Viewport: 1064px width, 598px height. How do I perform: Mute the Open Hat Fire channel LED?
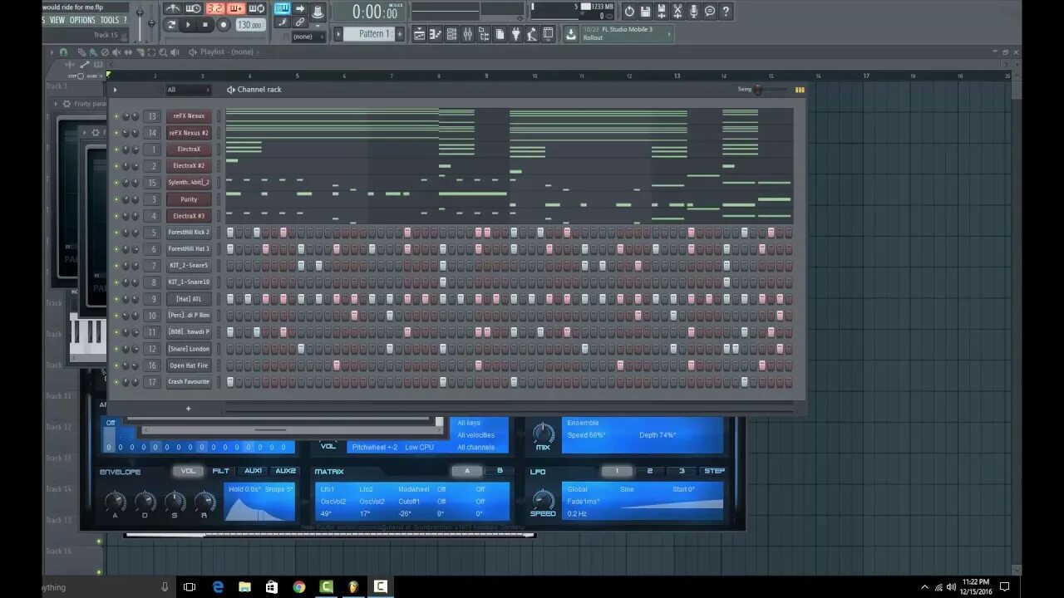tap(116, 365)
